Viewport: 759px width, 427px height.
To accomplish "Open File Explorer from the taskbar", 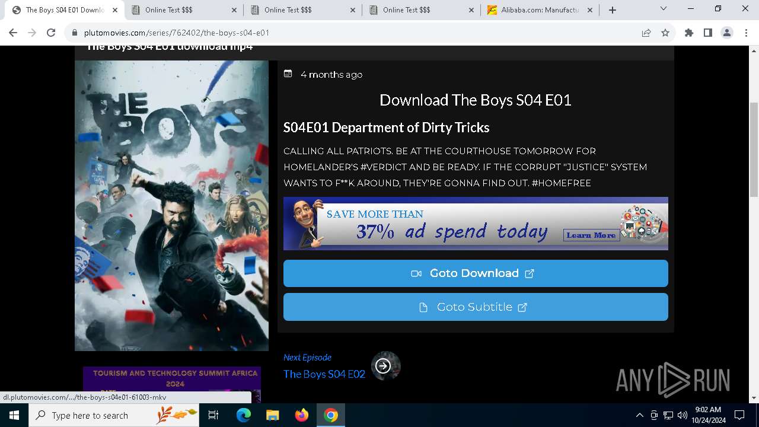I will 272,415.
